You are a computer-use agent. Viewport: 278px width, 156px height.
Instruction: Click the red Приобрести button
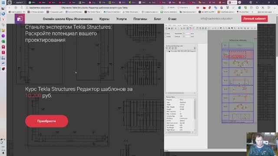[46, 121]
